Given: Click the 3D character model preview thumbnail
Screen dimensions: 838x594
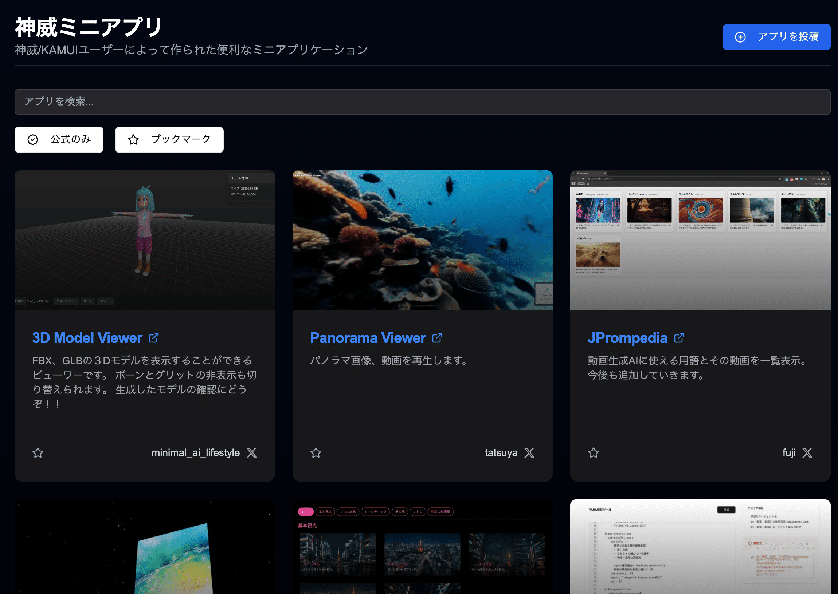Looking at the screenshot, I should coord(145,240).
